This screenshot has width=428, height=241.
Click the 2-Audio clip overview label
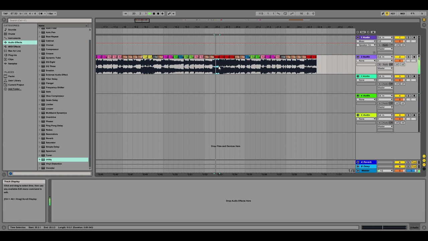(414, 228)
